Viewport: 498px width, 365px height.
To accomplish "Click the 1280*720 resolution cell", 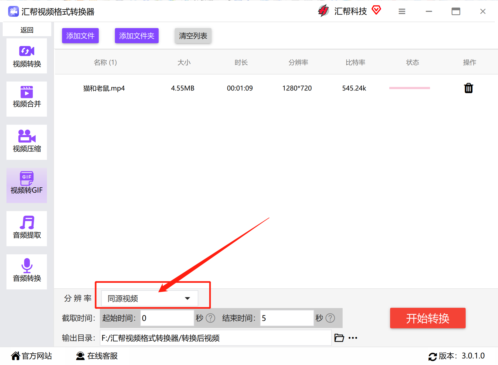I will pyautogui.click(x=297, y=88).
